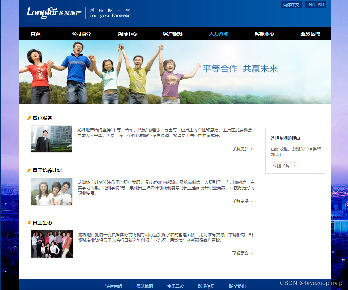Open the 公司简介 menu item
Image resolution: width=348 pixels, height=290 pixels.
81,34
